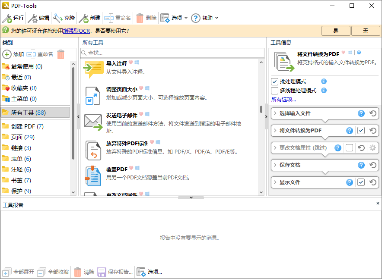This screenshot has height=279, width=382.
Task: Favorite the 导入注释 tool with heart icon
Action: coord(131,63)
